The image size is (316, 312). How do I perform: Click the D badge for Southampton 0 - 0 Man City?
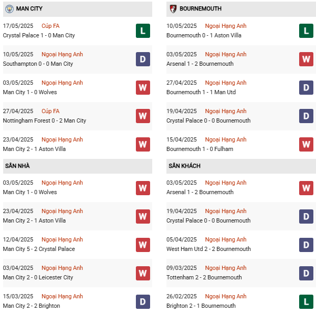click(x=143, y=59)
